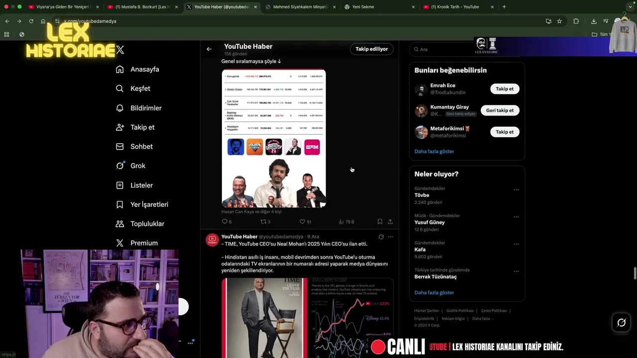Expand the Daha fazla footer menu
The width and height of the screenshot is (637, 358).
coord(483,319)
